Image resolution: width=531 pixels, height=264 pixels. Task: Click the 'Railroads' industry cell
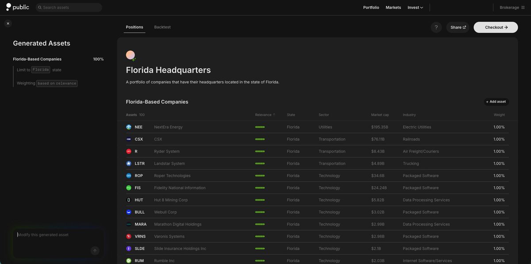[x=412, y=139]
